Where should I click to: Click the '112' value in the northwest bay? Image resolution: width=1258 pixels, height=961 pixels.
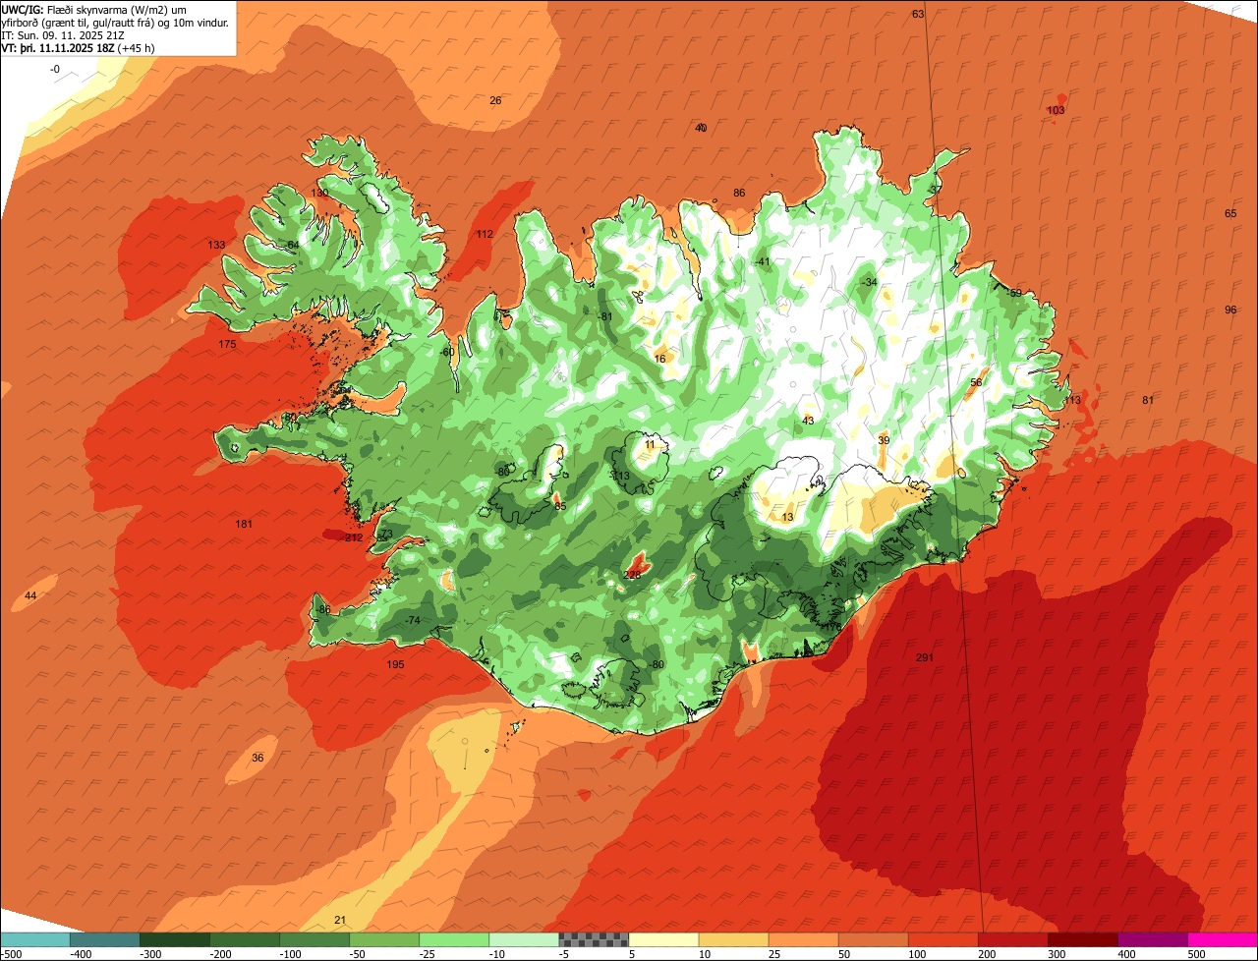pos(485,234)
